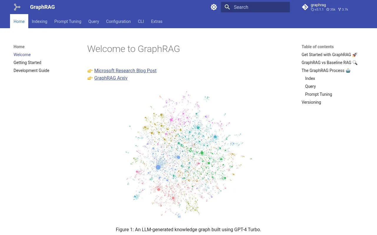
Task: Open the Indexing tab
Action: [x=39, y=21]
